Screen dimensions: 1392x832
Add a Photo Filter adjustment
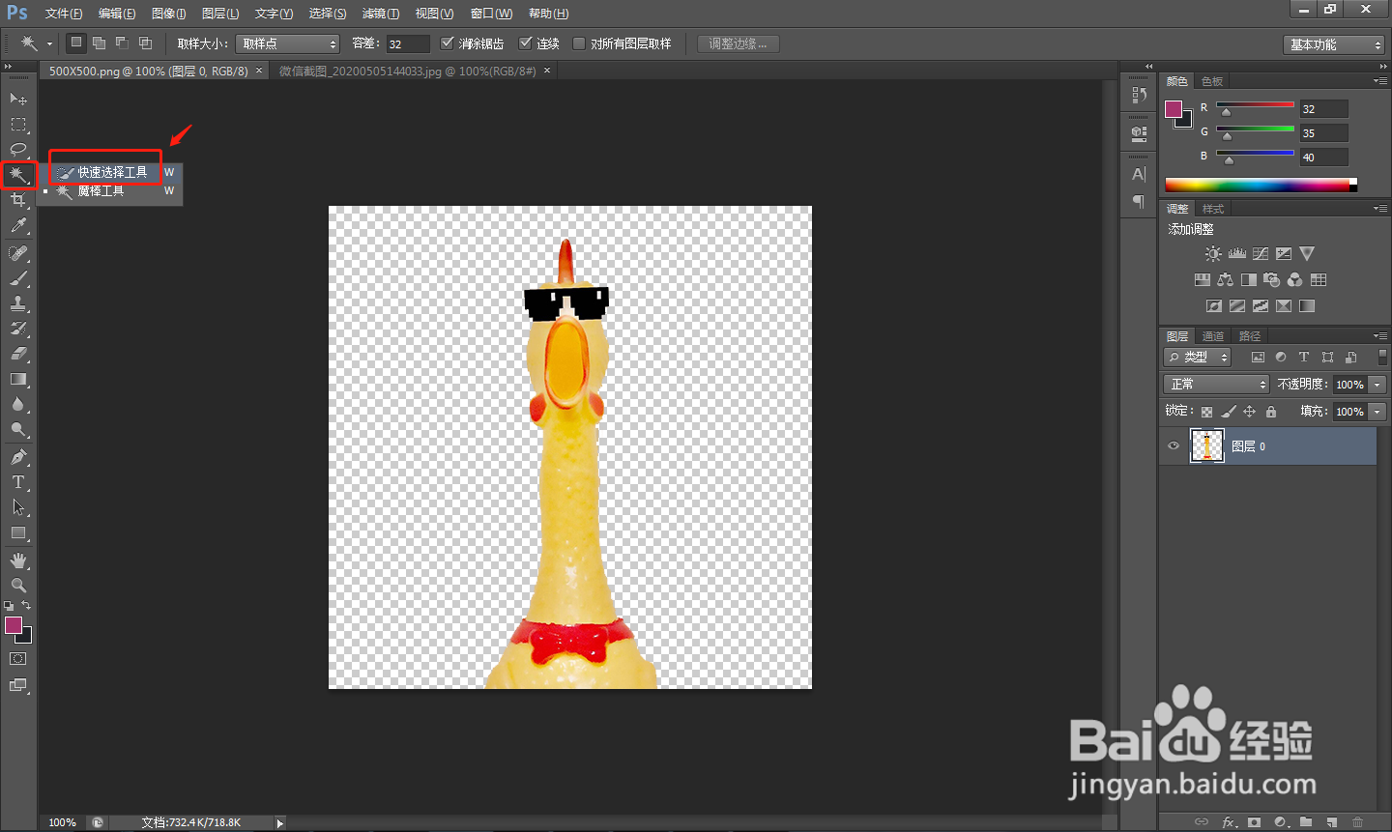tap(1272, 279)
